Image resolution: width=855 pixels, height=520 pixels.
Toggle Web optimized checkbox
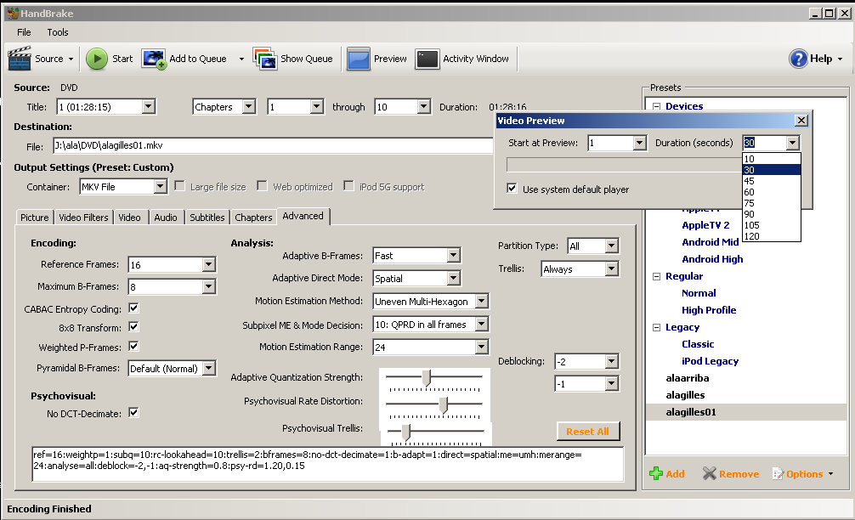click(x=263, y=186)
